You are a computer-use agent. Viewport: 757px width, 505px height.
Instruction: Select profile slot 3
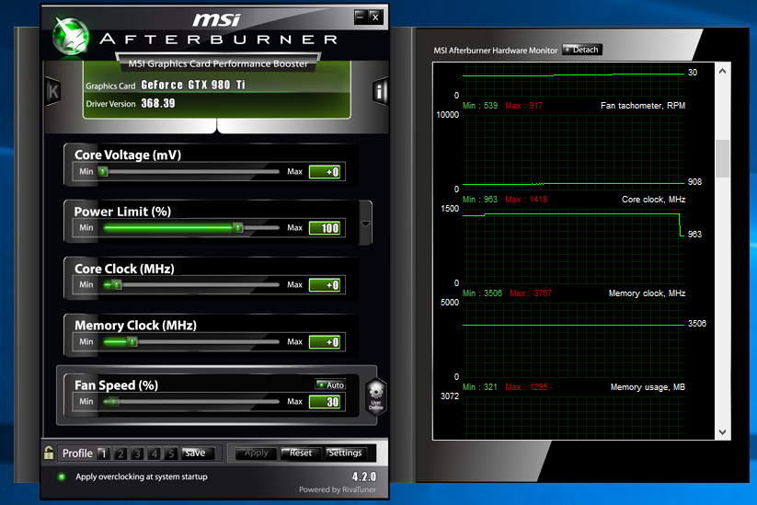point(137,453)
